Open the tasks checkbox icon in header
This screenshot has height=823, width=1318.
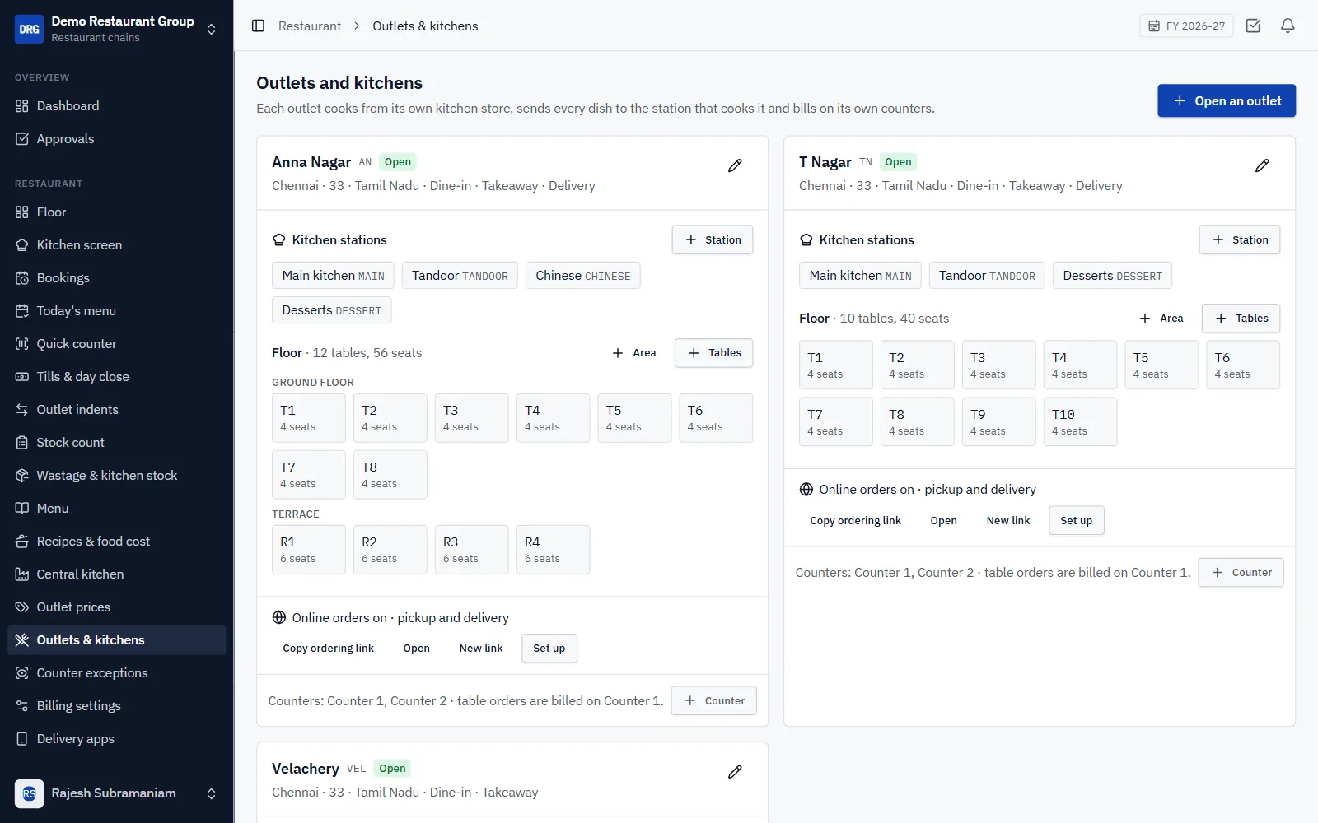(x=1253, y=26)
